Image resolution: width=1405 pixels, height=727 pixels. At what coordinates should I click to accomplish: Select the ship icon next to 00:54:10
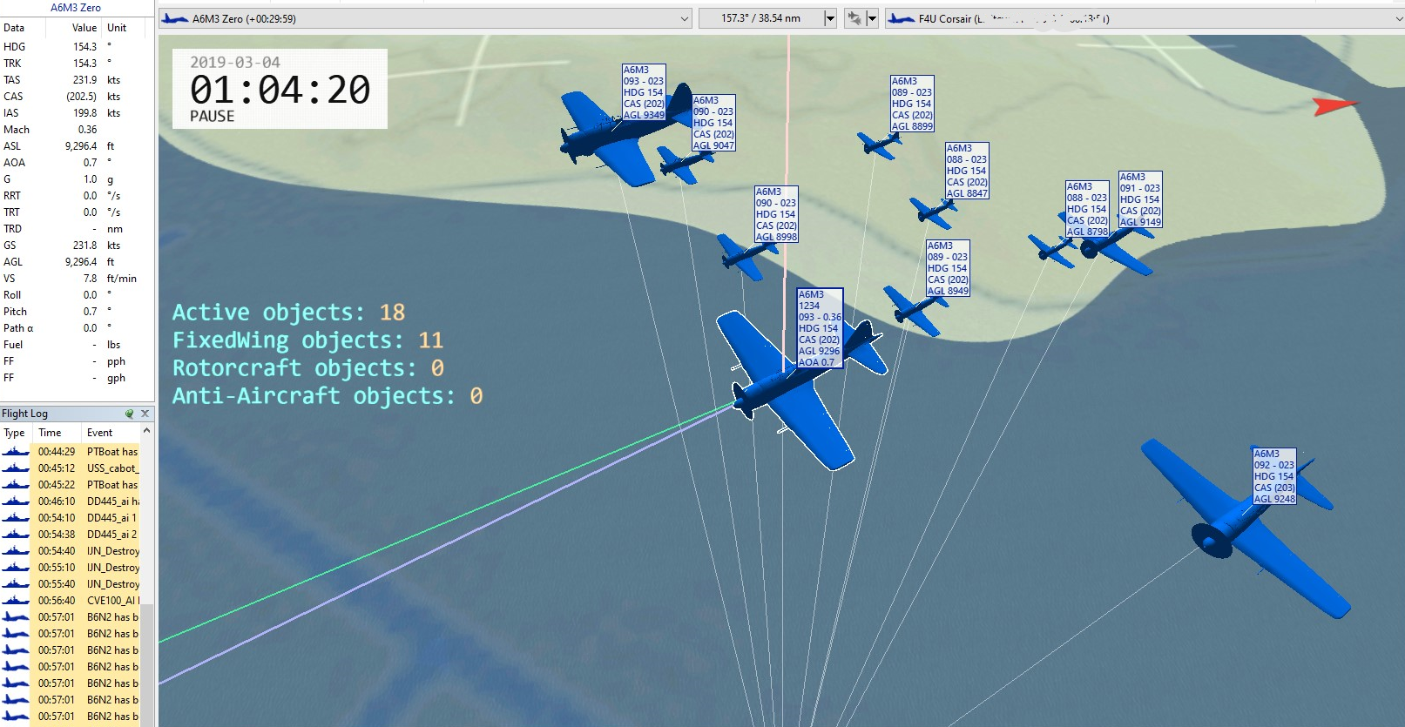click(x=15, y=517)
